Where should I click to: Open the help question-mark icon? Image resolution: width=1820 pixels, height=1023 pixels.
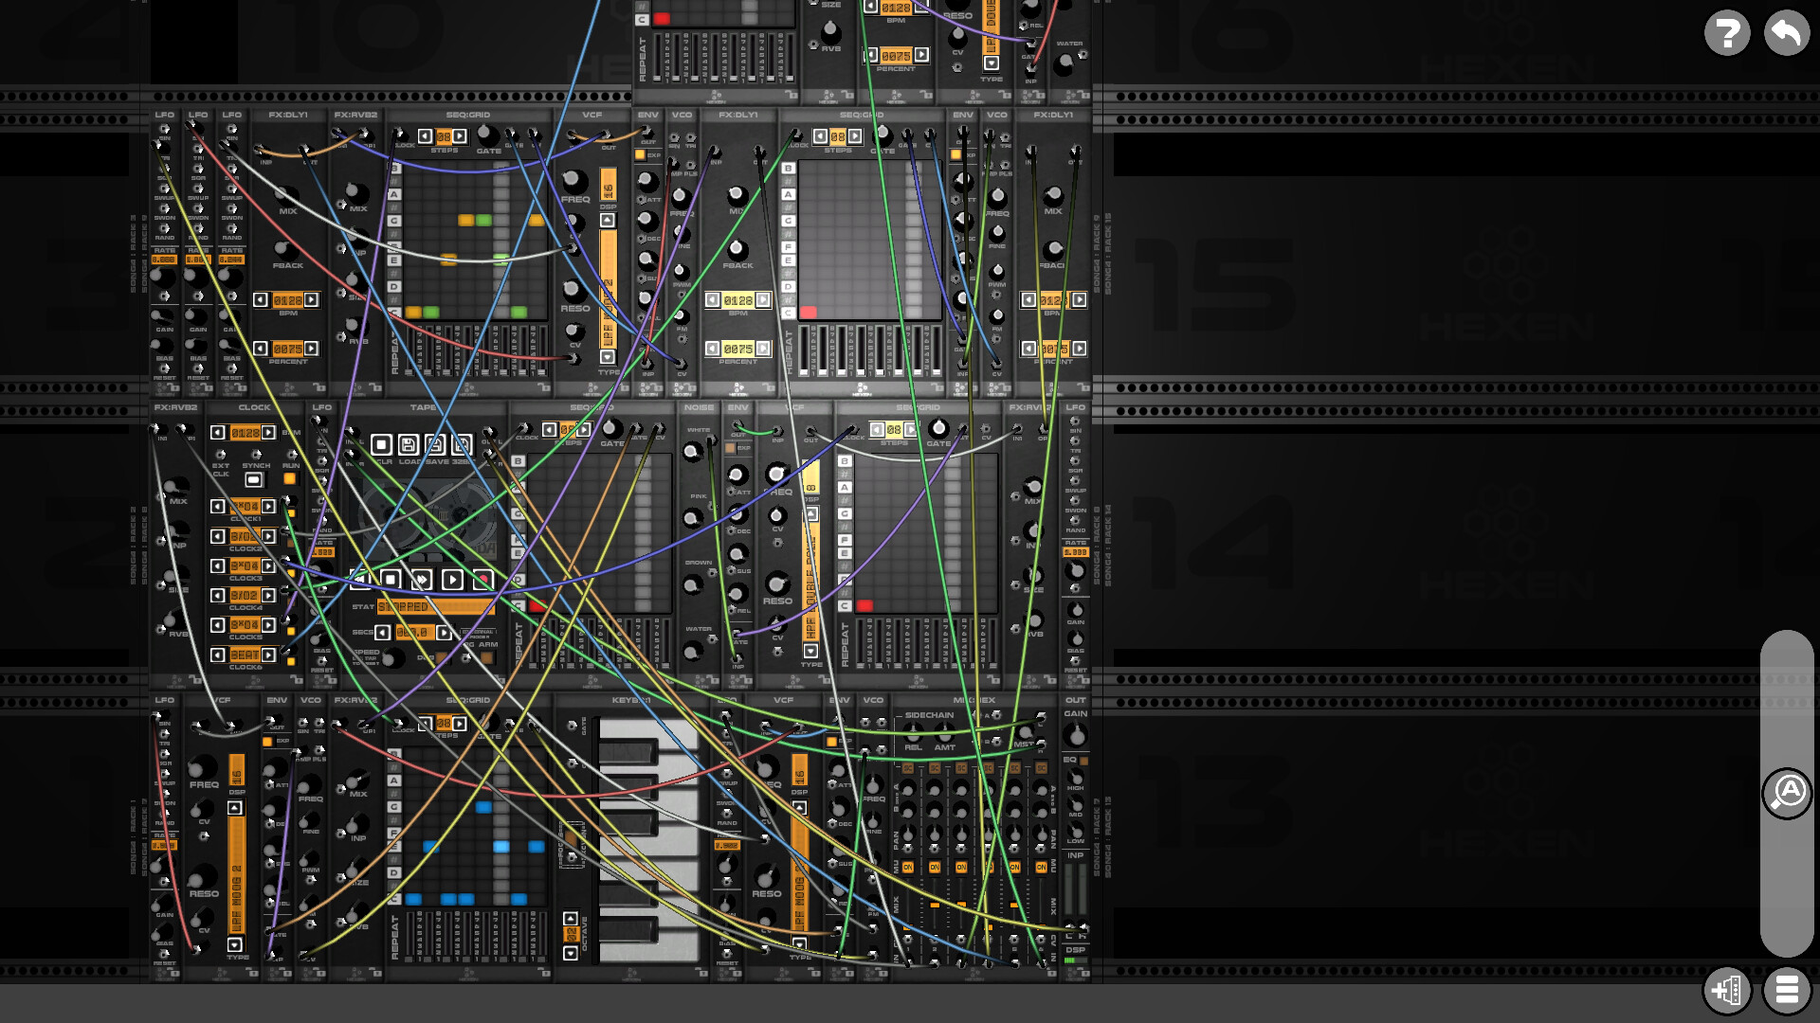(x=1727, y=33)
